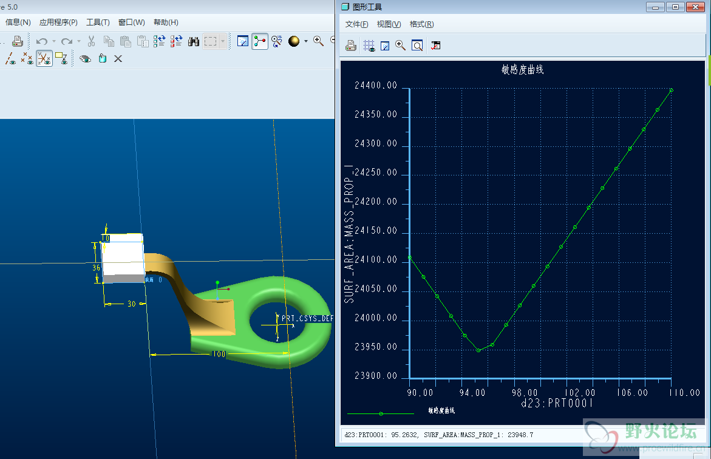This screenshot has width=711, height=459.
Task: Open the undo history dropdown arrow
Action: click(54, 41)
